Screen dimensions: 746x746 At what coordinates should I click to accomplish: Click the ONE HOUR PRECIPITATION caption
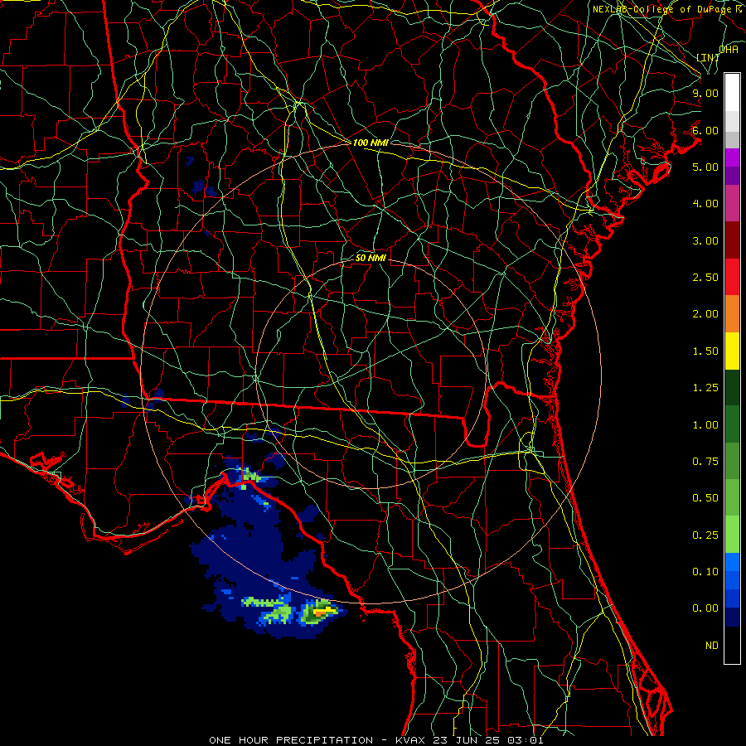(291, 740)
